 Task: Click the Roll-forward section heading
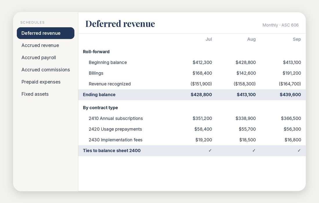click(x=96, y=52)
